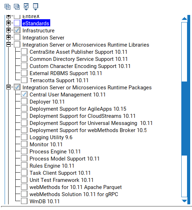Select the Monitor 10.11 item label
This screenshot has width=192, height=210.
pyautogui.click(x=46, y=145)
